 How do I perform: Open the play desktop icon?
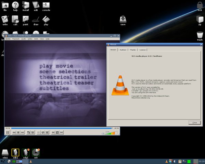[x=46, y=21]
